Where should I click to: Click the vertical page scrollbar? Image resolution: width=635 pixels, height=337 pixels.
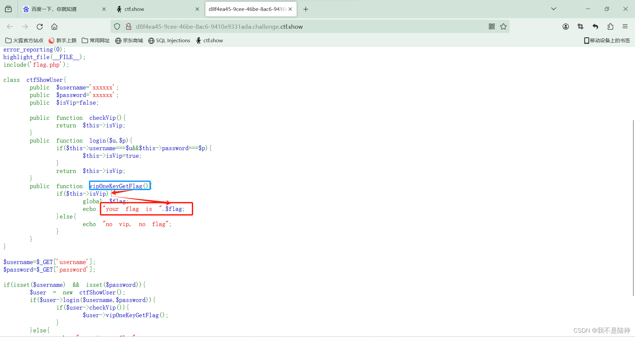coord(633,208)
